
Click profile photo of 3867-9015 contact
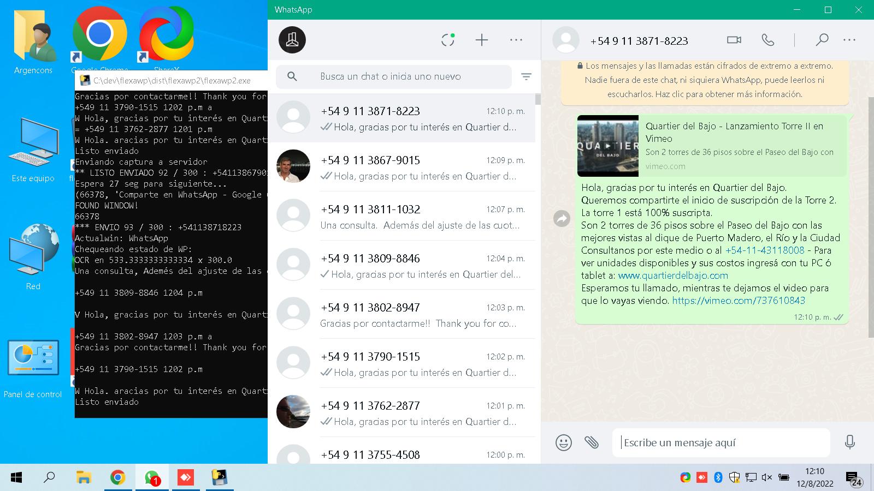[293, 166]
